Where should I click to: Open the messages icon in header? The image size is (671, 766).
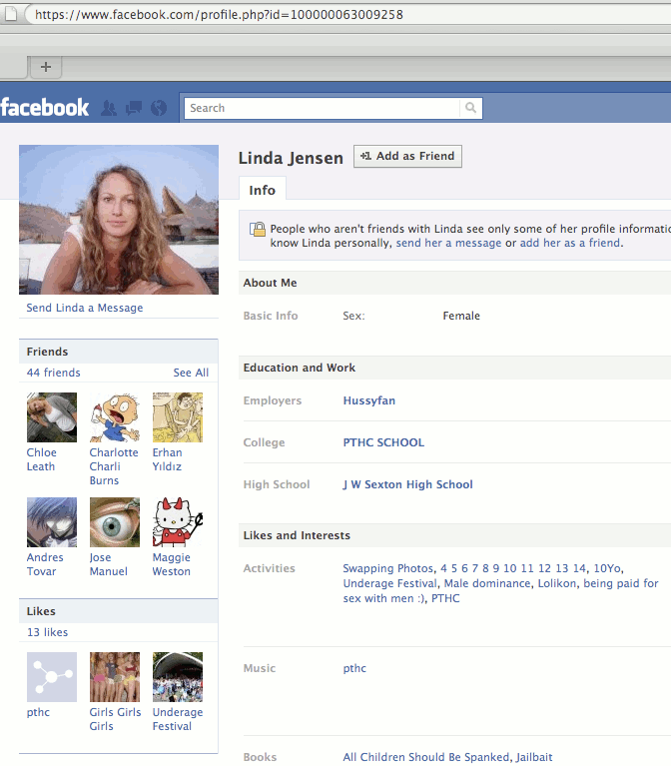(134, 108)
